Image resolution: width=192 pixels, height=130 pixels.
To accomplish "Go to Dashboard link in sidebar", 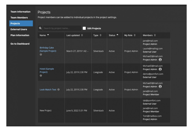I will tap(20, 44).
